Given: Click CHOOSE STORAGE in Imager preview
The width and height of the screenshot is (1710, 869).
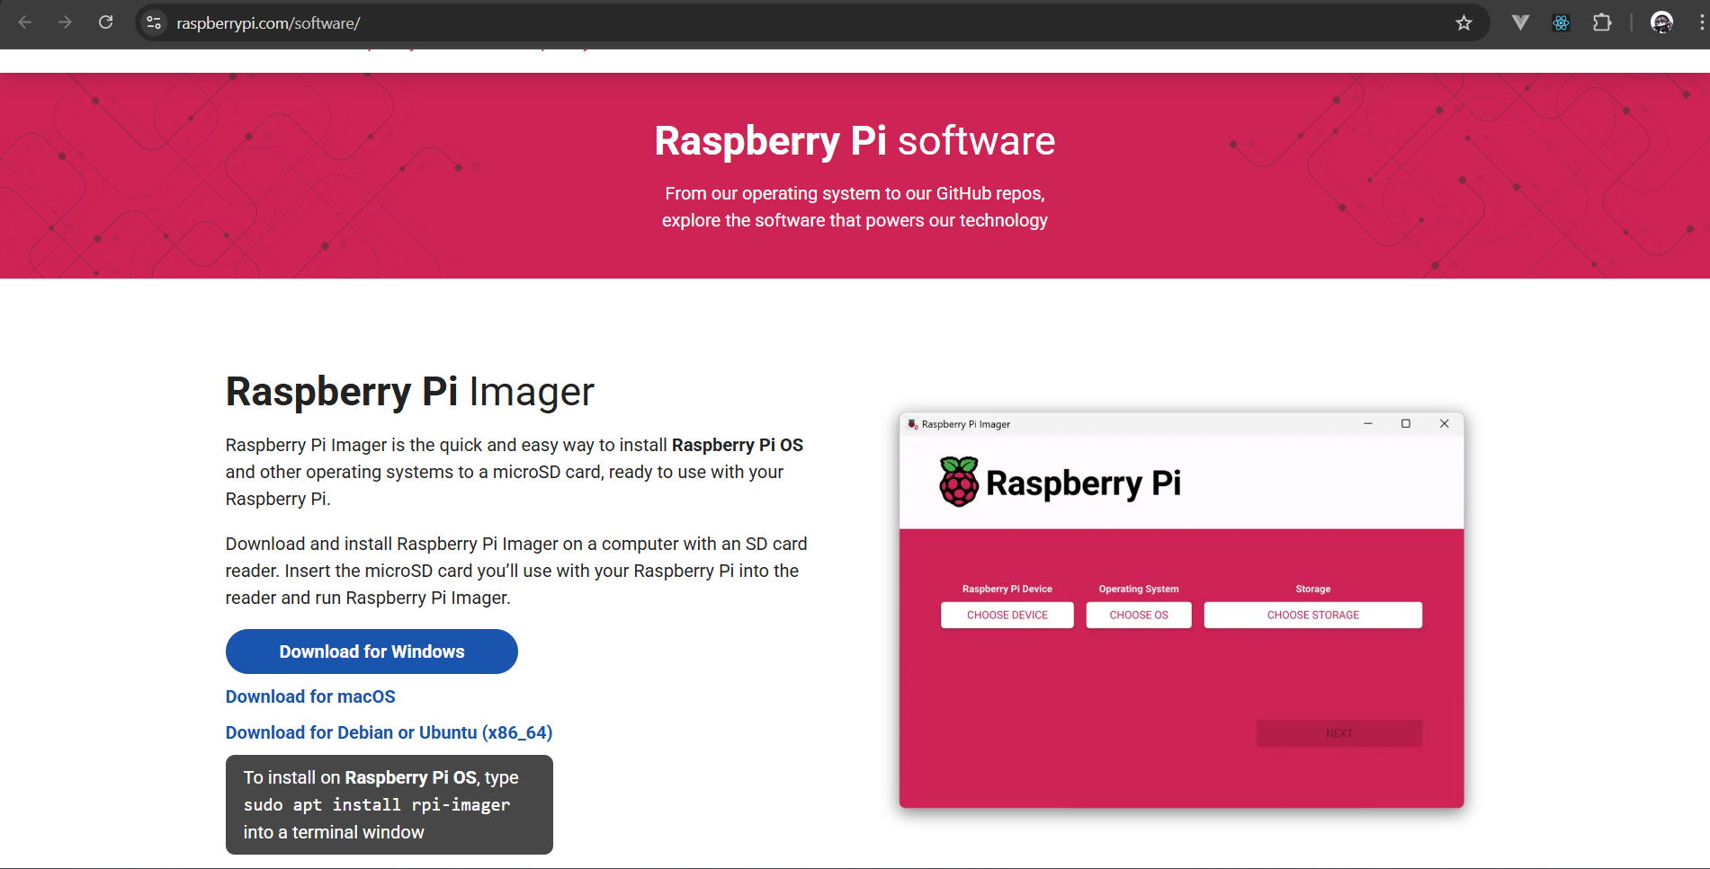Looking at the screenshot, I should [x=1312, y=615].
